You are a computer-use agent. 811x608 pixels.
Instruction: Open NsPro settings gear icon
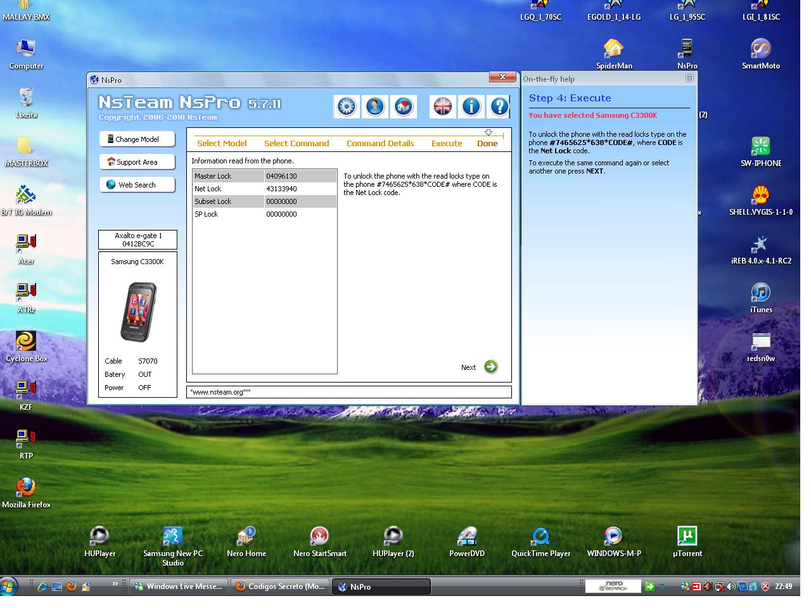point(347,106)
